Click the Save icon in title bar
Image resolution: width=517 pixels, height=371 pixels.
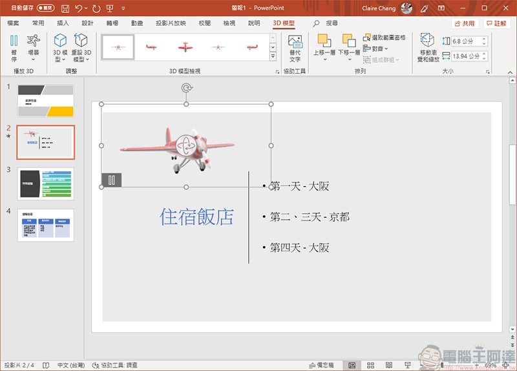tap(65, 8)
